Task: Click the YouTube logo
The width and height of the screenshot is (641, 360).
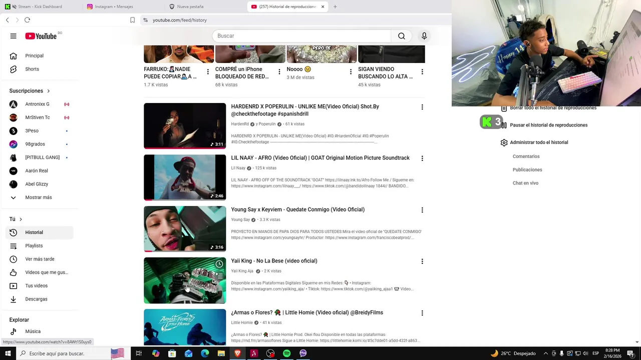Action: click(x=41, y=36)
